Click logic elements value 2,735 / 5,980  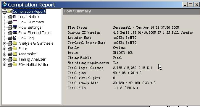click(x=133, y=68)
